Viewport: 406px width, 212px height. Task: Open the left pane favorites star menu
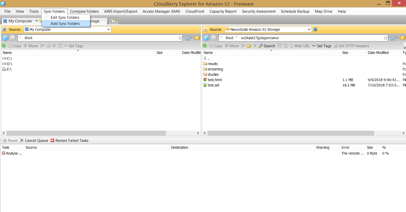tap(188, 38)
